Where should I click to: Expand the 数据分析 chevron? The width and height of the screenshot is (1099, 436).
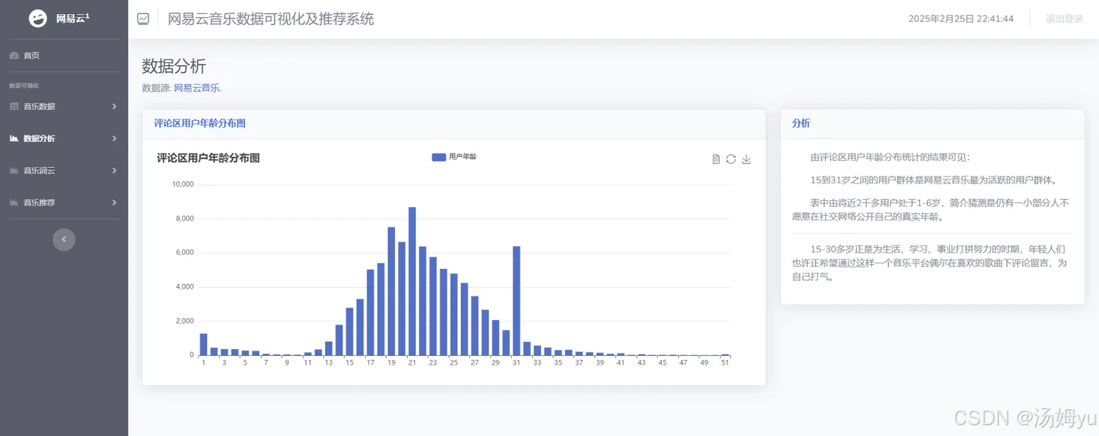click(114, 138)
